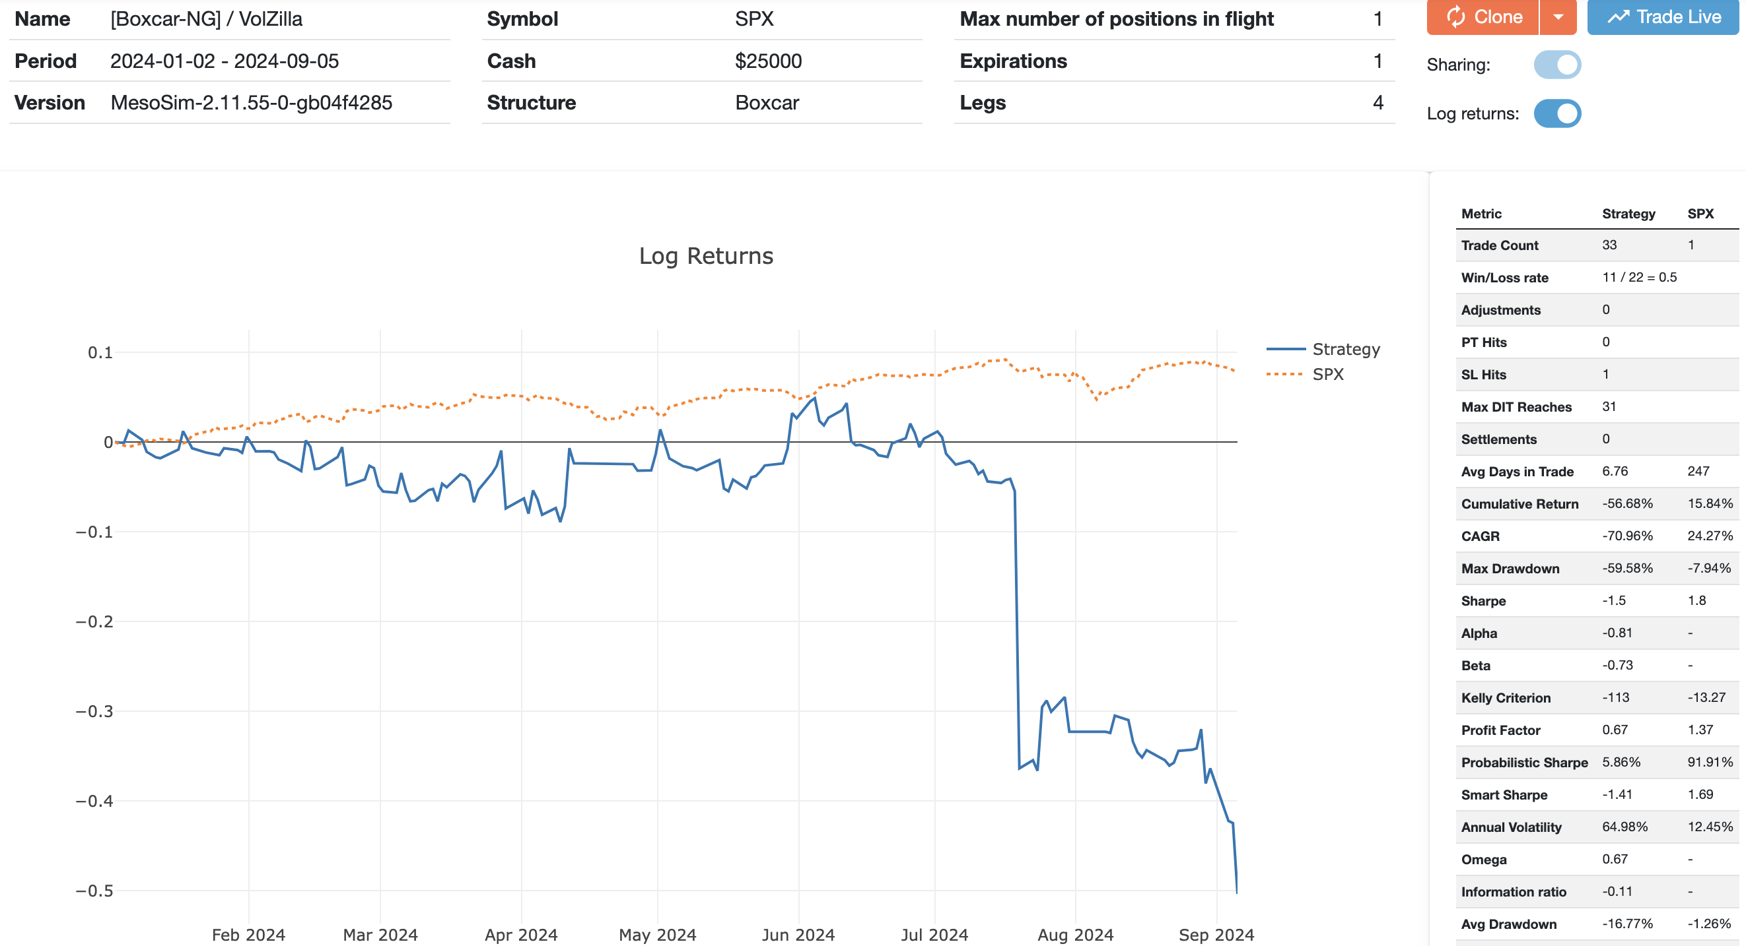This screenshot has width=1746, height=946.
Task: Click the Cumulative Return metric label
Action: pyautogui.click(x=1519, y=504)
